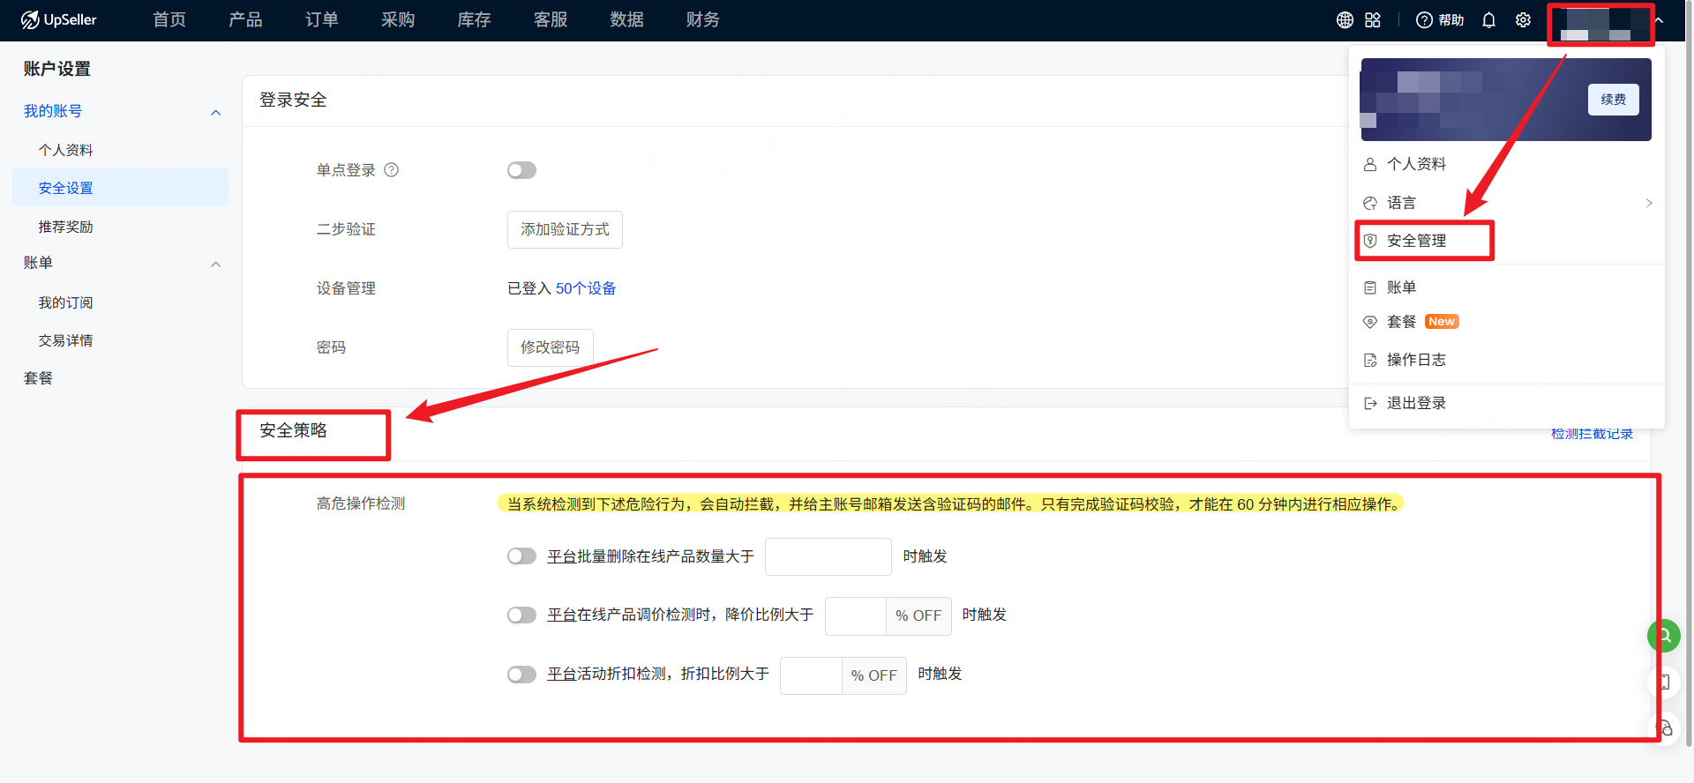Click the globe language icon in header

pos(1345,20)
